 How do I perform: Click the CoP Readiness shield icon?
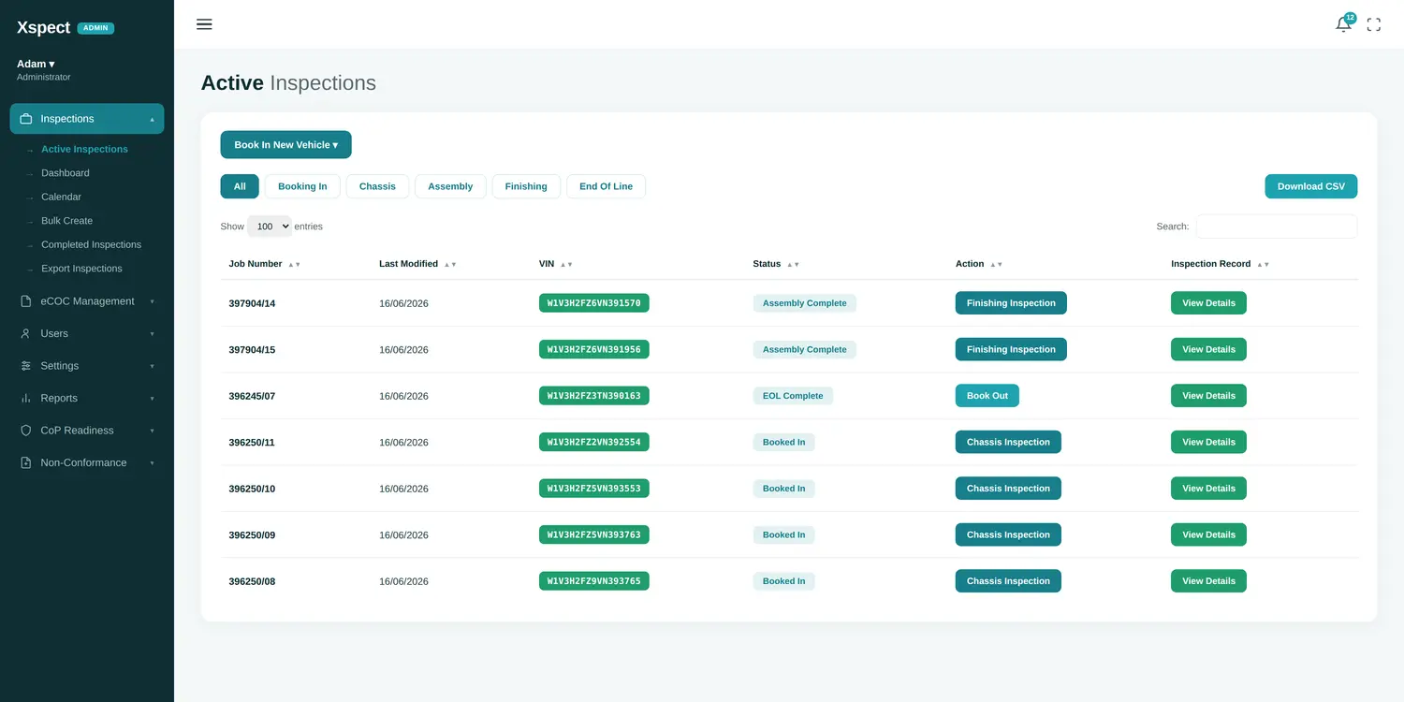[26, 431]
